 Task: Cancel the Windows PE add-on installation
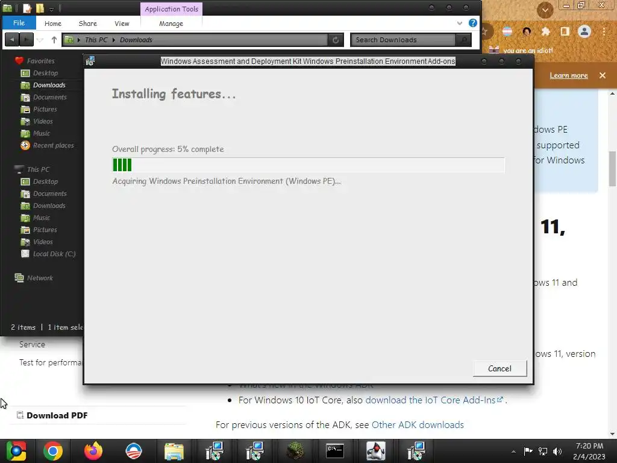pos(500,368)
